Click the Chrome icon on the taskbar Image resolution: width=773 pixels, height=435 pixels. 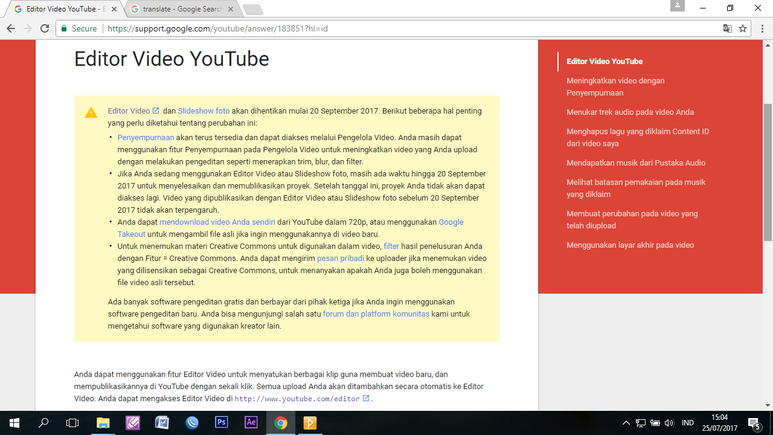tap(280, 423)
